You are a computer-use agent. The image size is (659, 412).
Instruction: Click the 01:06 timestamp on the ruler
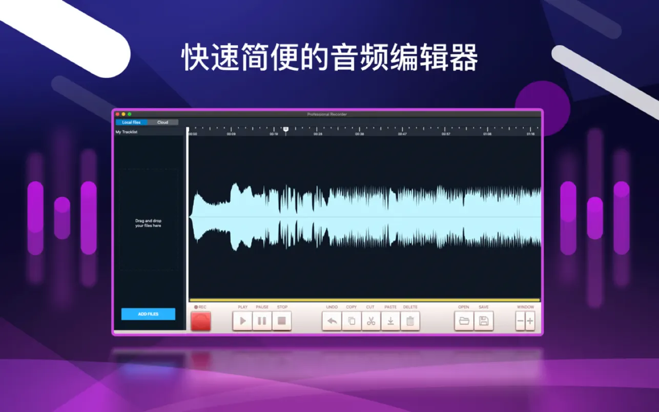pos(487,134)
